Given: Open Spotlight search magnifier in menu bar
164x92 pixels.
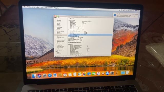Looking at the screenshot, I should (x=134, y=10).
